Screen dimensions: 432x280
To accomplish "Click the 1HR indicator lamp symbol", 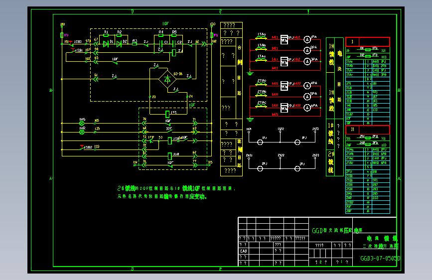I will click(82, 132).
